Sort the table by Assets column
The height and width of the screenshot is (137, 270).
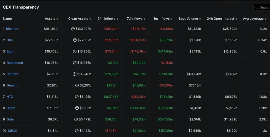(51, 19)
